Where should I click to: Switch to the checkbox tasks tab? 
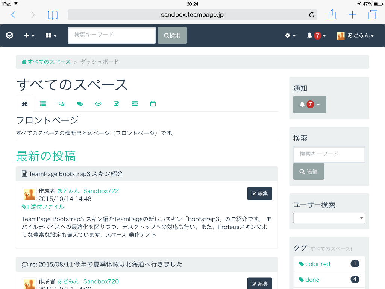point(117,104)
